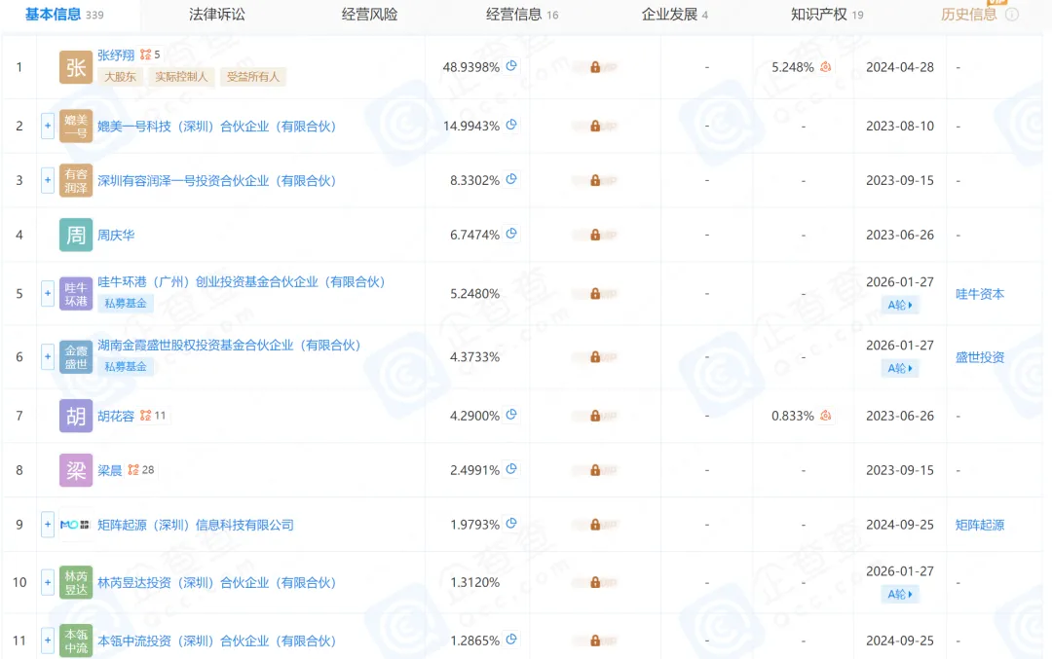
Task: Open A轮 dropdown in 哇牛环港 row
Action: tap(900, 305)
